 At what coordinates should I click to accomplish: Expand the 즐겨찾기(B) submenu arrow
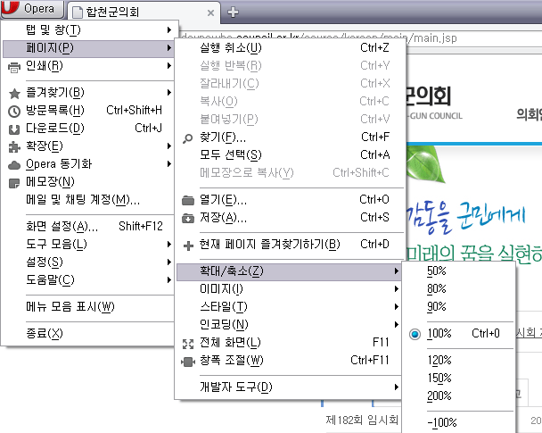(169, 93)
